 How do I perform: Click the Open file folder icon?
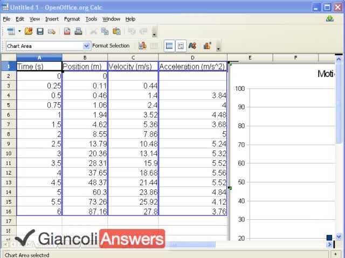click(x=29, y=31)
